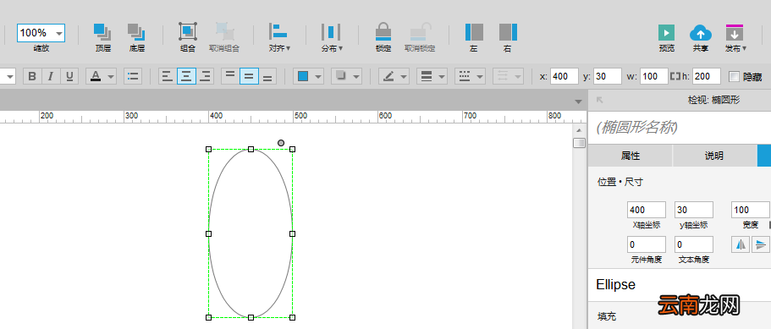The width and height of the screenshot is (771, 329).
Task: Click the 宽度 width input field
Action: tap(751, 210)
